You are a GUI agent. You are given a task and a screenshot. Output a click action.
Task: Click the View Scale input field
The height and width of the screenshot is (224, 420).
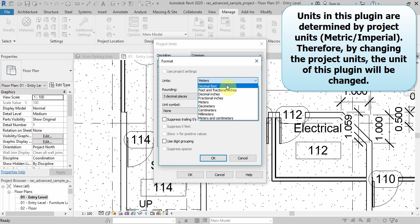point(48,97)
